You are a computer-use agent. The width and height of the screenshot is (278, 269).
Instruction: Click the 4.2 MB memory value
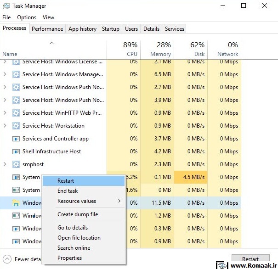(x=163, y=151)
